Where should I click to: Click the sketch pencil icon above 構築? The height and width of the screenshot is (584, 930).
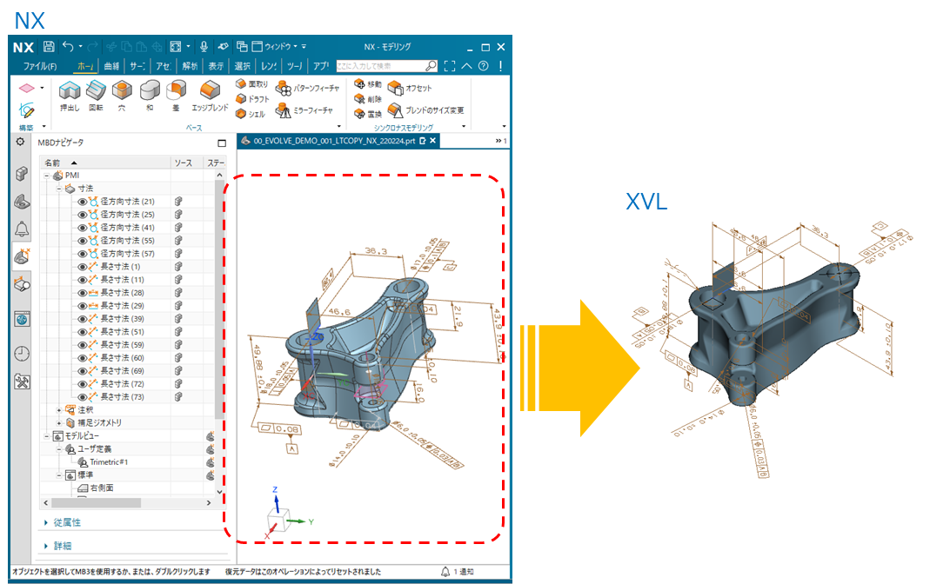click(26, 110)
